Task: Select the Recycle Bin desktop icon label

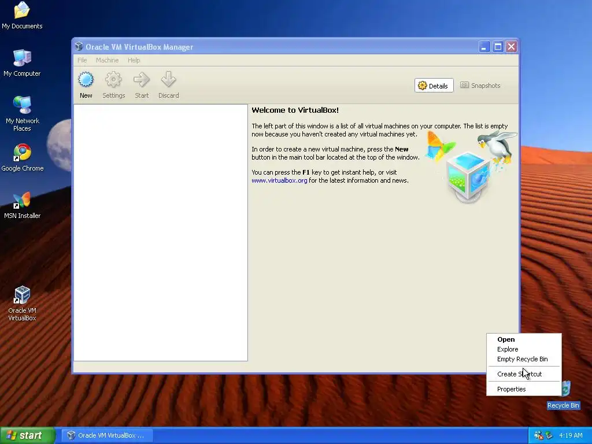Action: [x=563, y=405]
